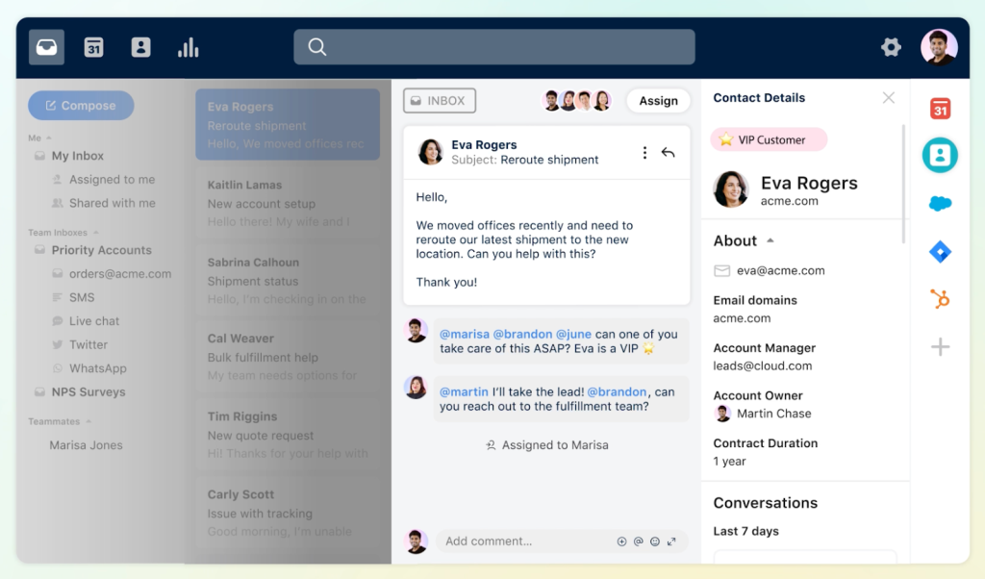Image resolution: width=985 pixels, height=579 pixels.
Task: Open the HubSpot integration icon
Action: click(940, 299)
